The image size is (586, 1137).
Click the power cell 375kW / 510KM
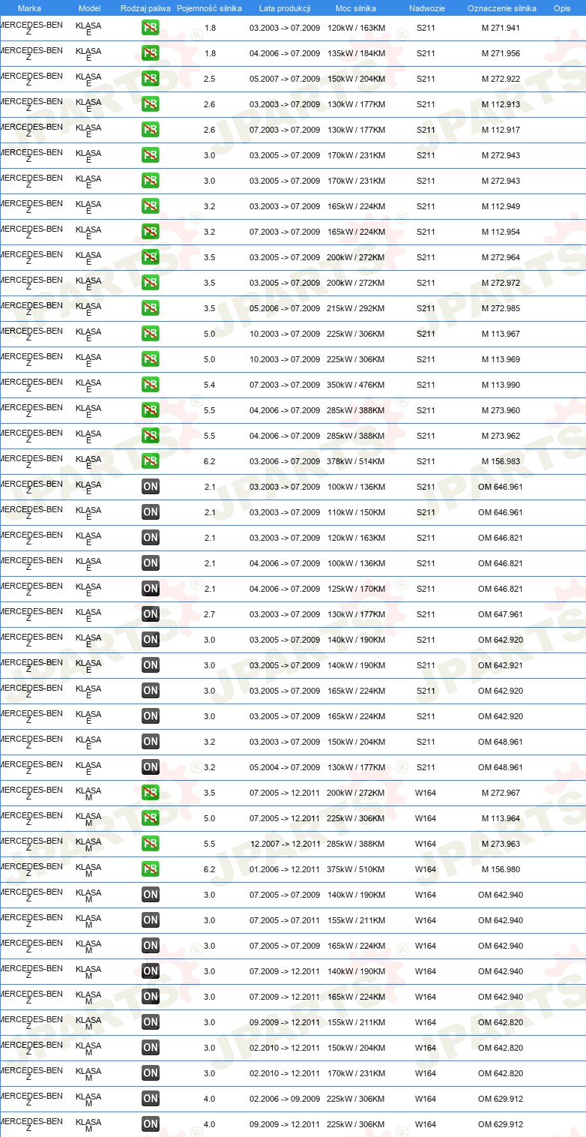(x=356, y=869)
